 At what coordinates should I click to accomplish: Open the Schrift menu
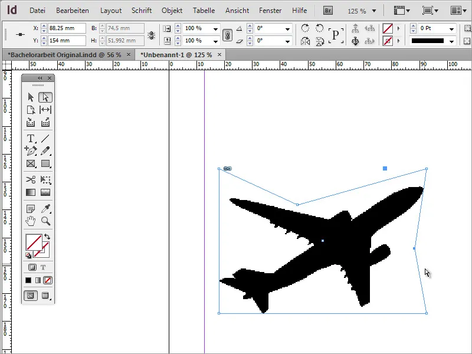coord(142,11)
